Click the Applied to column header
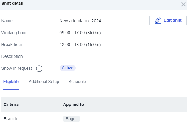Viewport: 187px width, 127px height. pos(74,104)
